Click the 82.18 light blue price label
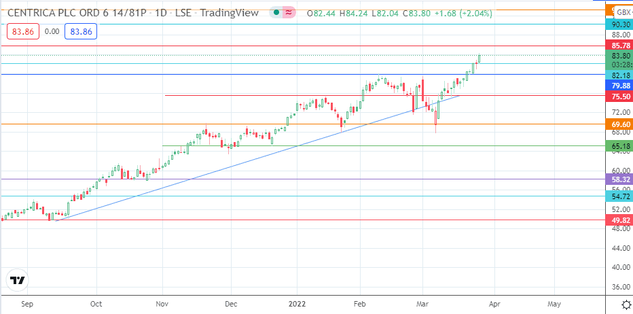Image resolution: width=633 pixels, height=314 pixels. pyautogui.click(x=619, y=75)
